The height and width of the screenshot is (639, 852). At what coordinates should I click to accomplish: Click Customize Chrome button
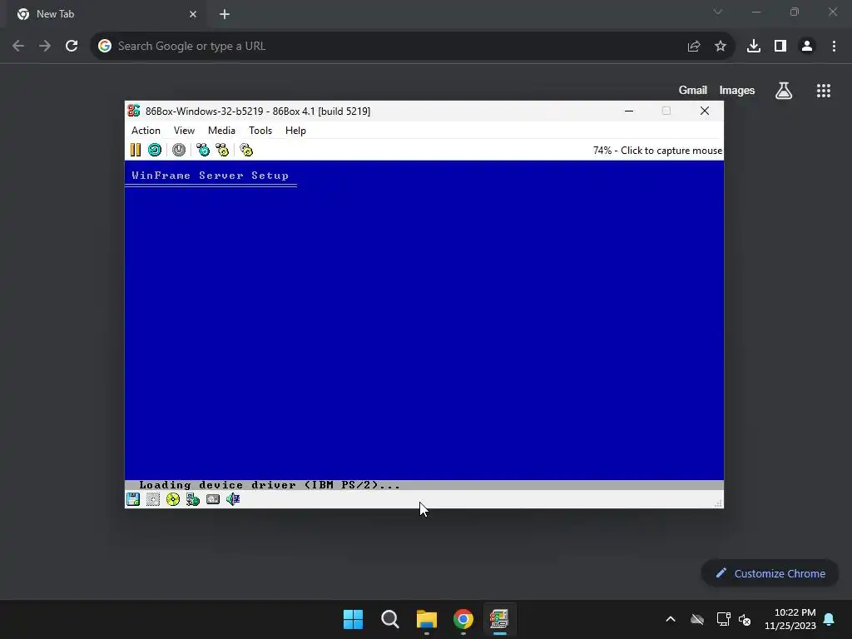(x=770, y=573)
